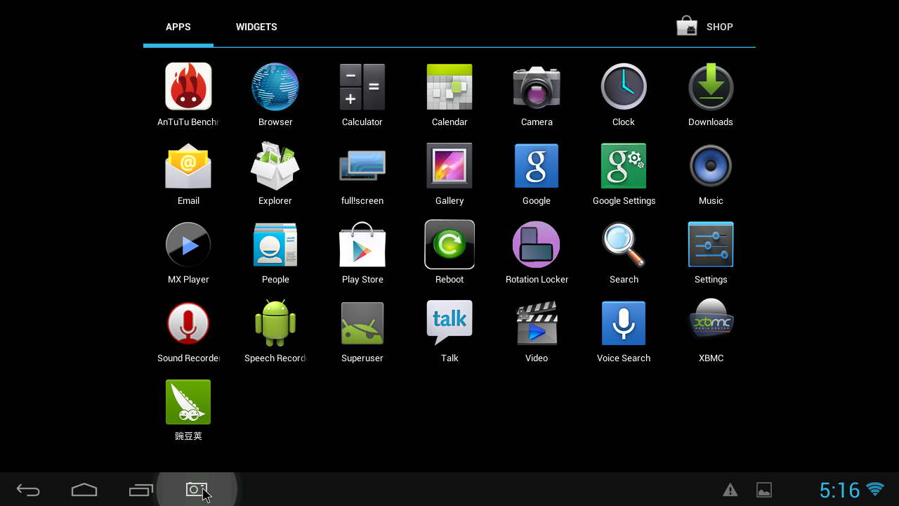Open the Downloads app
Viewport: 899px width, 506px height.
[x=711, y=86]
